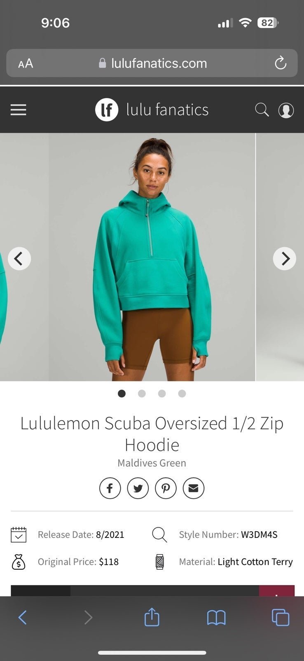Screen dimensions: 304x661
Task: Show previous product photo
Action: pos(19,259)
